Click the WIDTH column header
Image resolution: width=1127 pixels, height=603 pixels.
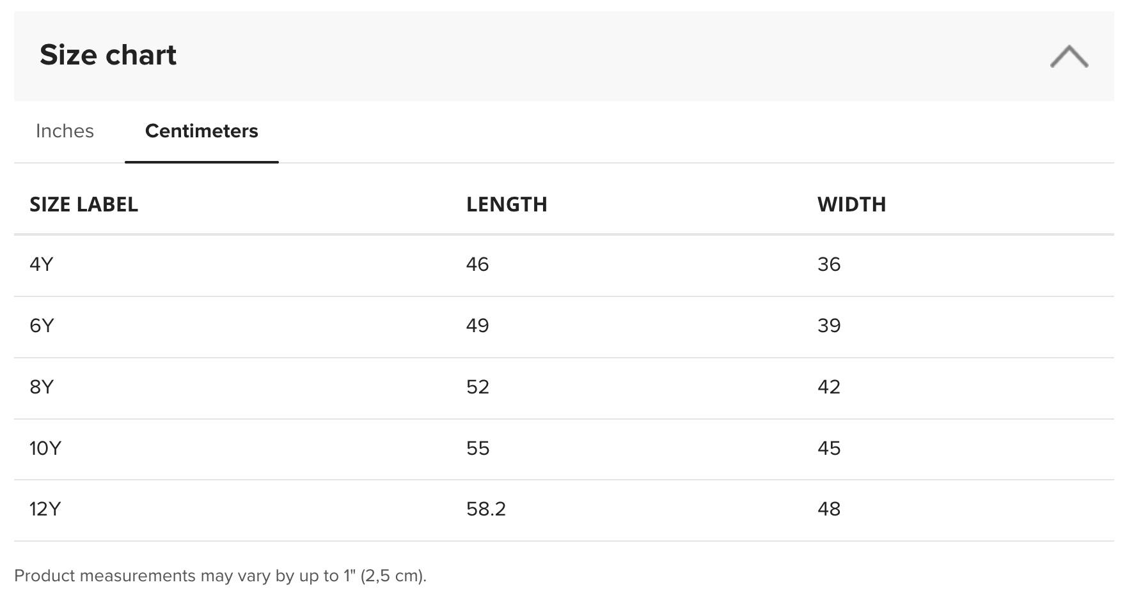[851, 204]
